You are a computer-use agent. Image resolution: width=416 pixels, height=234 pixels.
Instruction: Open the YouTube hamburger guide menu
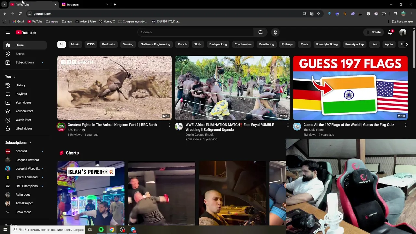(x=8, y=32)
